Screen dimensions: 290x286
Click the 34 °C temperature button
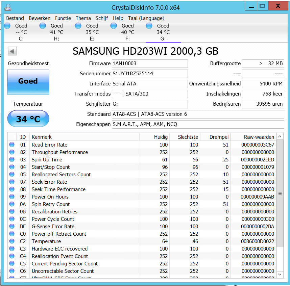[28, 119]
